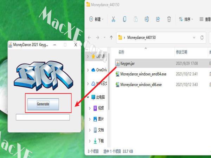211x158 pixels.
Task: Select 视频 folder in navigation pane
Action: click(98, 108)
